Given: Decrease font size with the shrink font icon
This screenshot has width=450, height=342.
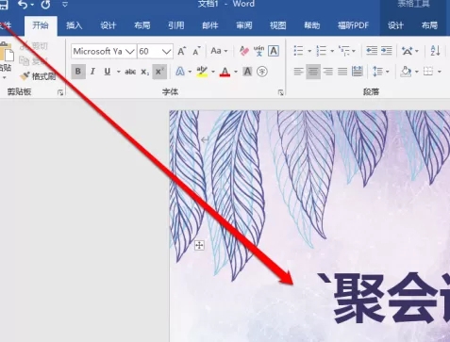Looking at the screenshot, I should coord(196,51).
